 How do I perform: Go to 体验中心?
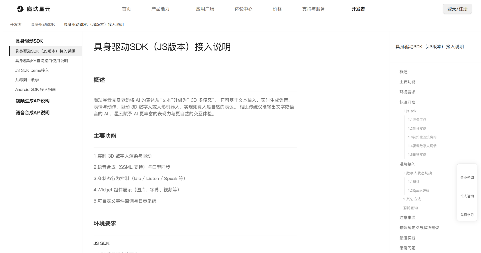pyautogui.click(x=244, y=9)
